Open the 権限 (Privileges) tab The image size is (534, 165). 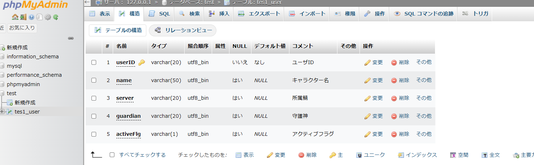345,14
